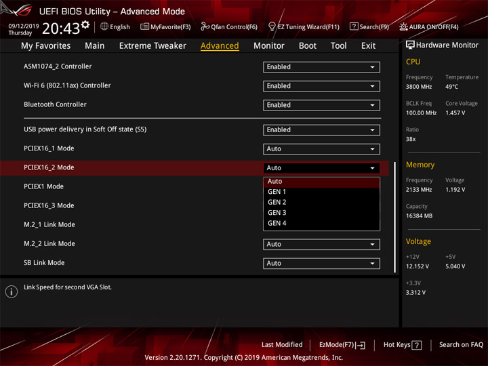Click BCLK Freq value 100.00 MHz
This screenshot has height=366, width=488.
coord(421,113)
